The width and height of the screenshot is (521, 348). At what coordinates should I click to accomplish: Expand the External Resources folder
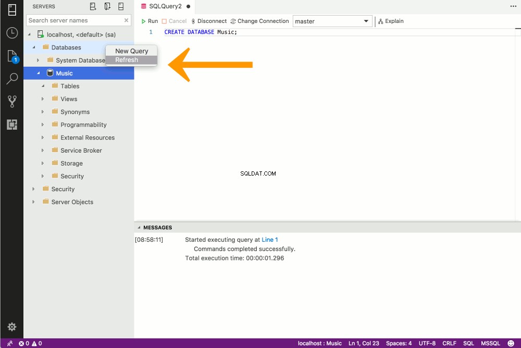pyautogui.click(x=43, y=137)
